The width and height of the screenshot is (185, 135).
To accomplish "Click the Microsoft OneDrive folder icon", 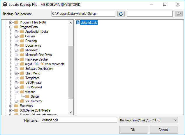I will click(x=22, y=55).
